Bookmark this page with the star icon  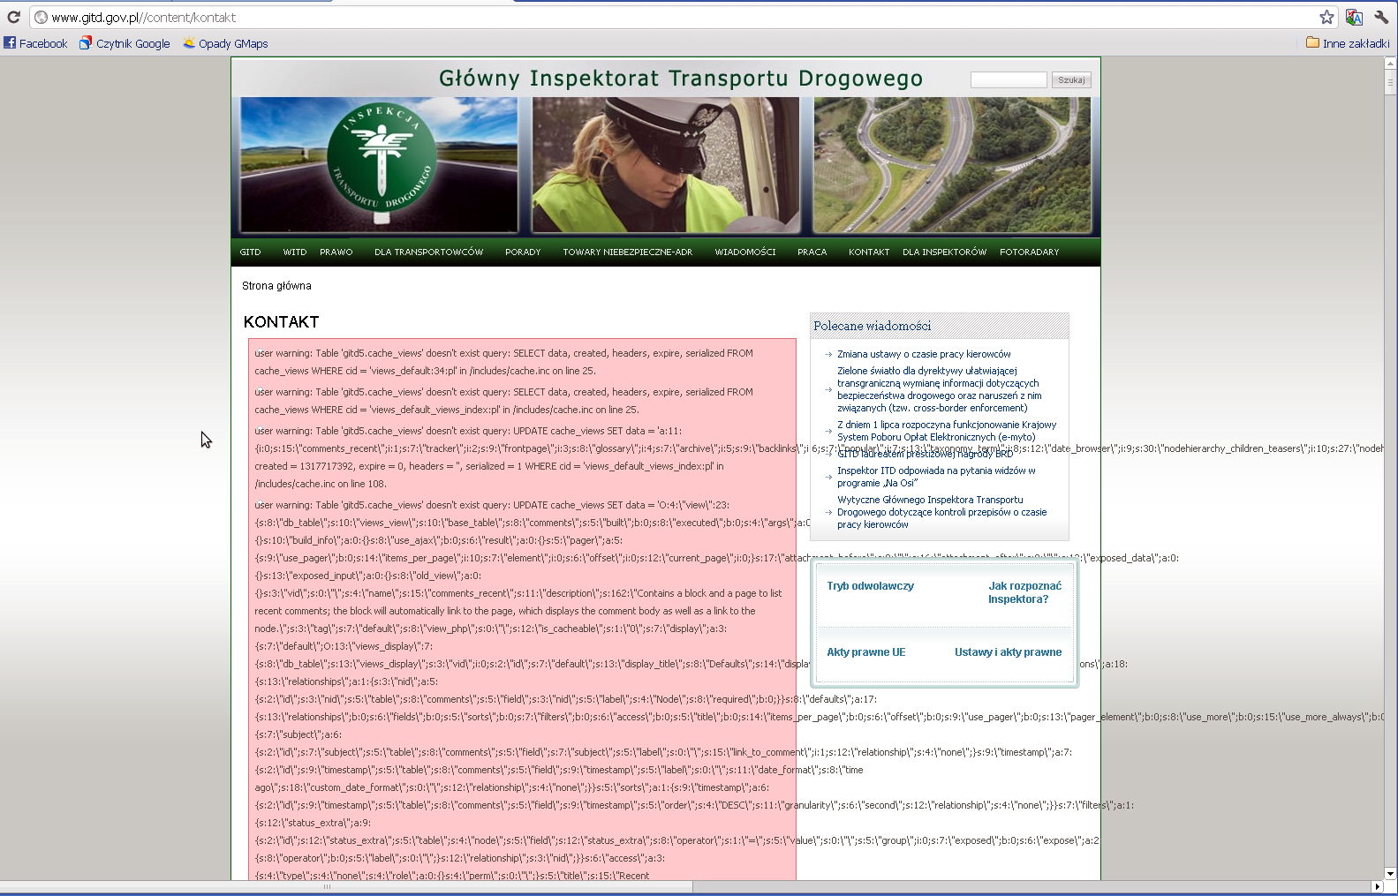1326,17
